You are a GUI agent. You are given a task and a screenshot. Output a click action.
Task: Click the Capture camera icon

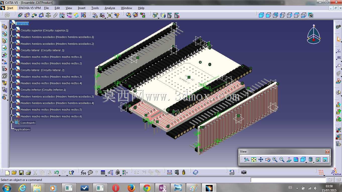coord(244,172)
